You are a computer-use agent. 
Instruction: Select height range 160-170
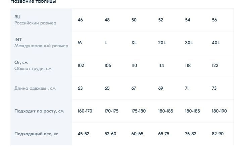85,111
